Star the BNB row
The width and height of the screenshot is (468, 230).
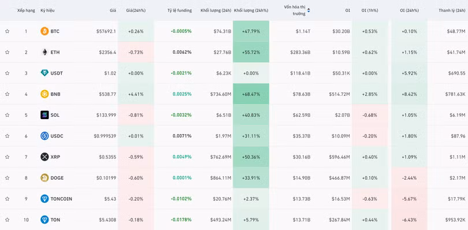coord(7,94)
